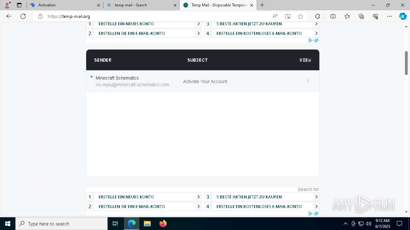Open top ad link Erstelle ein neues Konto
Image resolution: width=410 pixels, height=230 pixels.
tap(144, 24)
